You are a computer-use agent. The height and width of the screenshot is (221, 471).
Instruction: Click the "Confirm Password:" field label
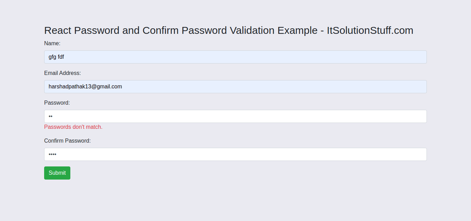tap(67, 141)
